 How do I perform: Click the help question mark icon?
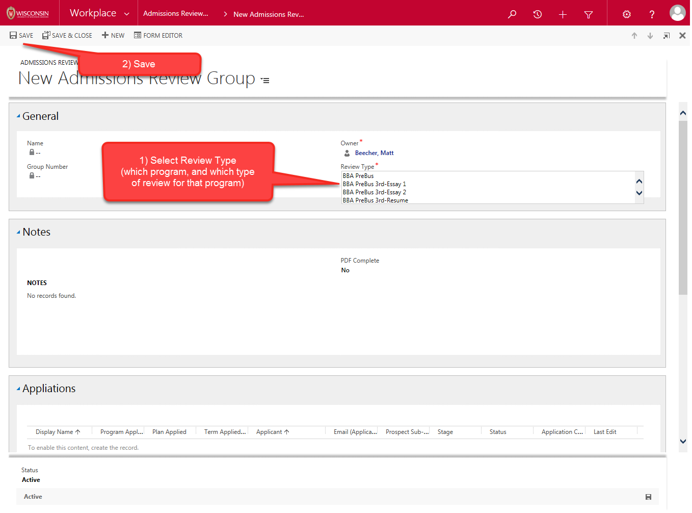[x=652, y=14]
